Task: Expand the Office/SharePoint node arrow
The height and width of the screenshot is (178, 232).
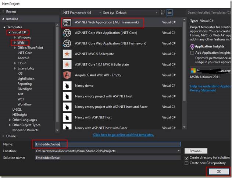Action: click(15, 48)
